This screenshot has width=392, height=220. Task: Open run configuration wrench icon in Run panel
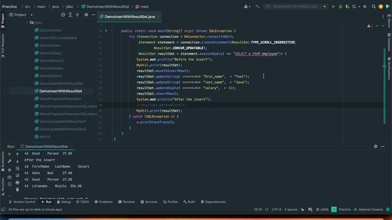[10, 161]
